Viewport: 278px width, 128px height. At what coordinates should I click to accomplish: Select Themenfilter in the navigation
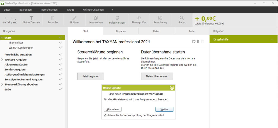pyautogui.click(x=16, y=43)
